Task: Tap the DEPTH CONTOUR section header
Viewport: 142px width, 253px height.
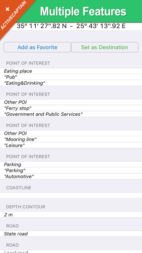Action: (x=71, y=207)
